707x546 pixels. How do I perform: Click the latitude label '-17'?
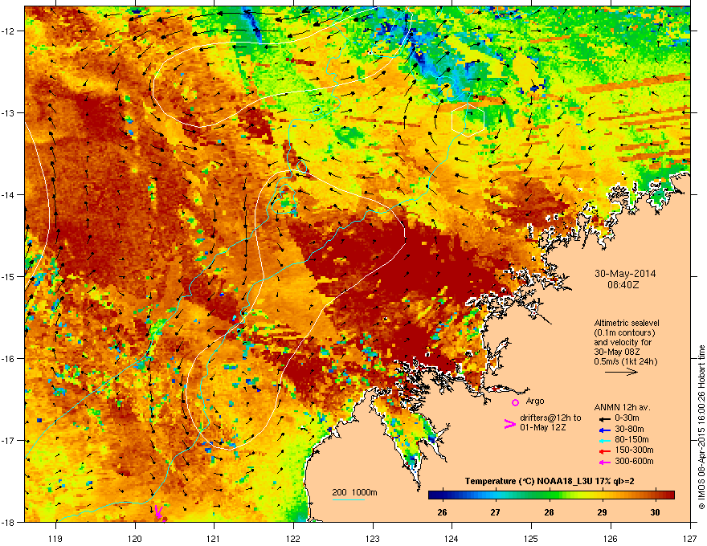click(x=8, y=440)
